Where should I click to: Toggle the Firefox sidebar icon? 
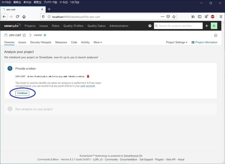[200, 17]
